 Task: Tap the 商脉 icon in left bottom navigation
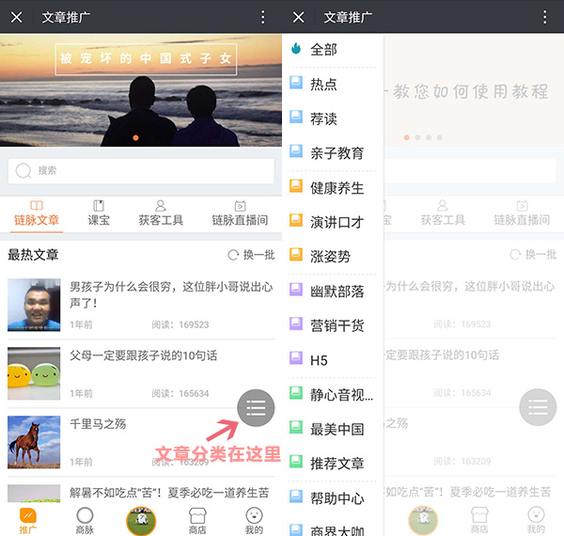coord(85,519)
